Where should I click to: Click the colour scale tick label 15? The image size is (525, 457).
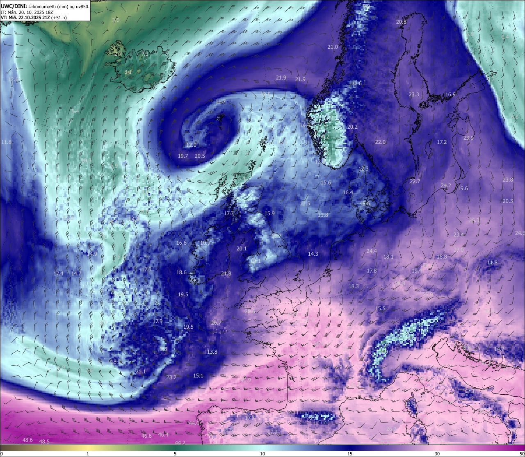click(x=350, y=454)
